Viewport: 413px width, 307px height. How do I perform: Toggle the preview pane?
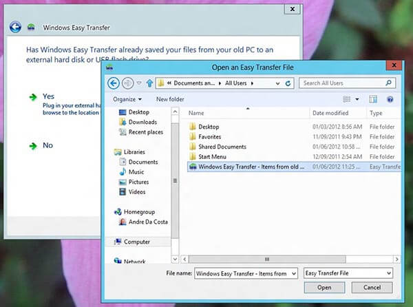372,99
